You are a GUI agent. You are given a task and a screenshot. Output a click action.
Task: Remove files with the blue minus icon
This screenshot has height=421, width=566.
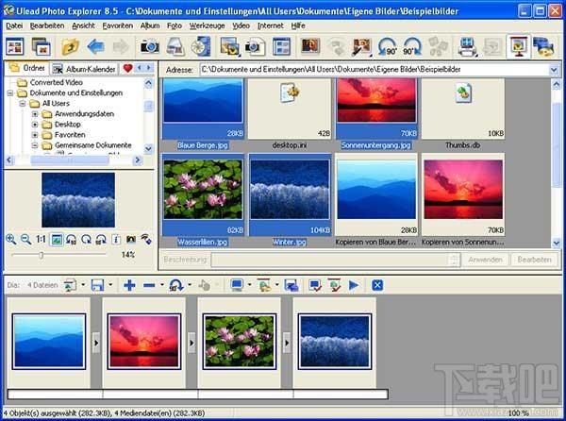(x=149, y=285)
